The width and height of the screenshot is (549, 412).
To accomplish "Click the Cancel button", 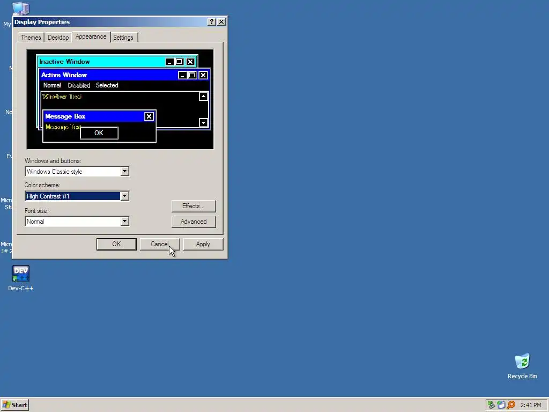I will tap(160, 244).
